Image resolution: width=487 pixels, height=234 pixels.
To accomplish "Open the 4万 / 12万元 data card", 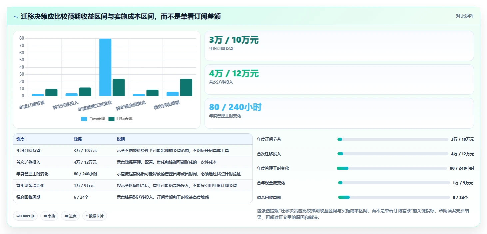I will [x=339, y=79].
